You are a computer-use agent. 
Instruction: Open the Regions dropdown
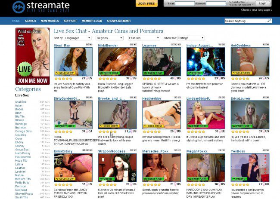(x=109, y=38)
